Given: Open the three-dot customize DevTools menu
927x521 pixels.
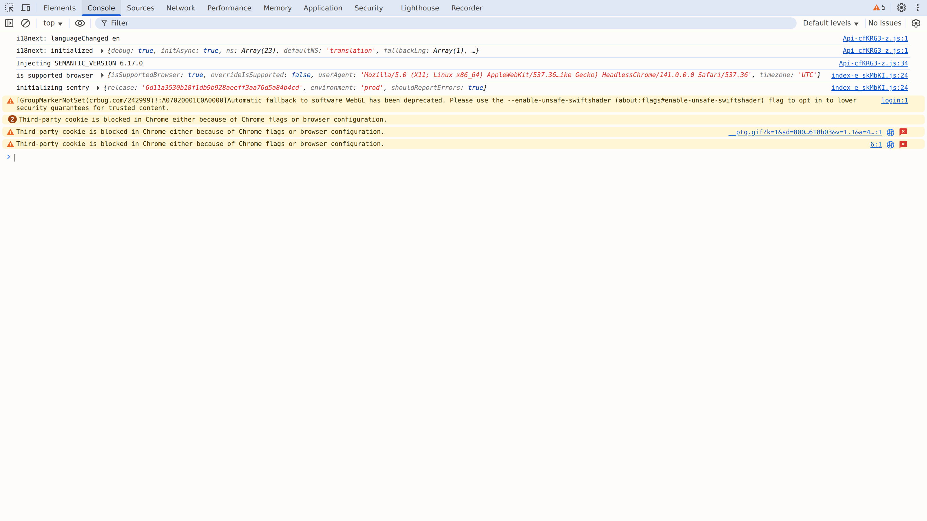Looking at the screenshot, I should pyautogui.click(x=918, y=8).
